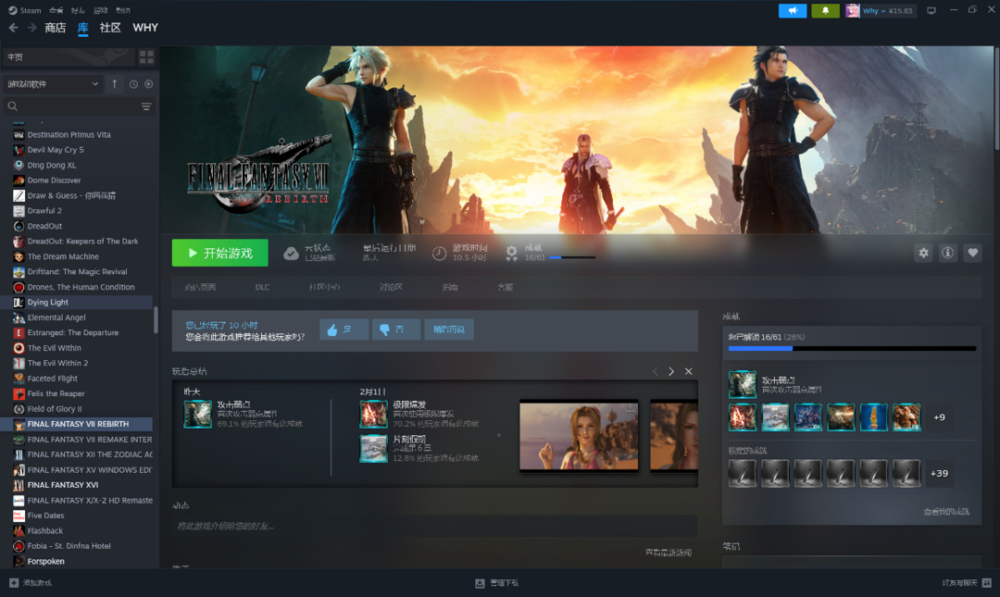The height and width of the screenshot is (597, 1000).
Task: Show next post-game summary with right arrow
Action: 671,371
